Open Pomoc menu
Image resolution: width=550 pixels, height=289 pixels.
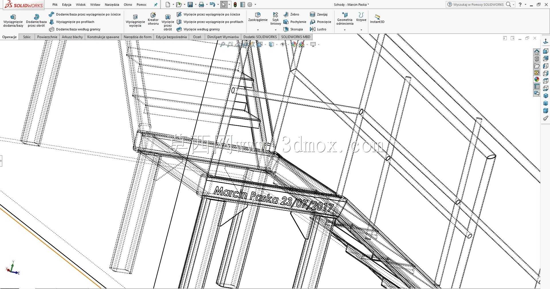[142, 5]
